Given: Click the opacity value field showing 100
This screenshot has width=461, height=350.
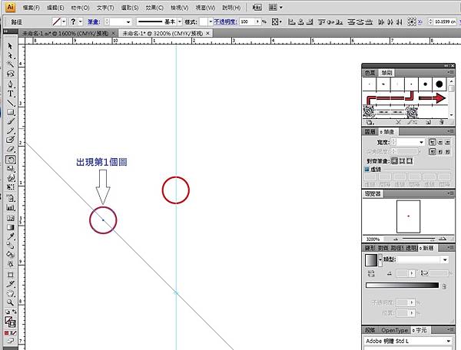Looking at the screenshot, I should tap(247, 21).
